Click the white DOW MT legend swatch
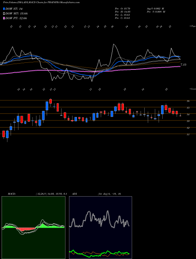 pos(4,14)
